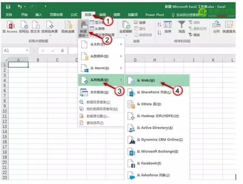The height and width of the screenshot is (184, 243).
Task: Expand the 从 Azure(A) submenu
Action: pos(101,68)
